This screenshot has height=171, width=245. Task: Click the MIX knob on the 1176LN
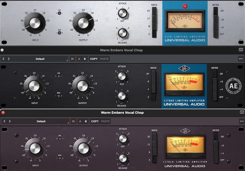(60, 158)
